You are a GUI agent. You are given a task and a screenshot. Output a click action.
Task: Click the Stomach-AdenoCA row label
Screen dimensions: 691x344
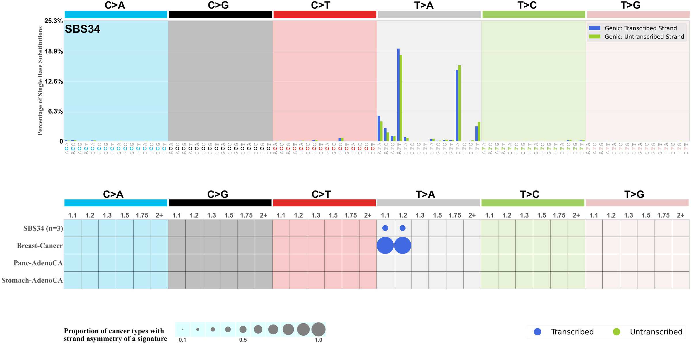click(x=32, y=280)
